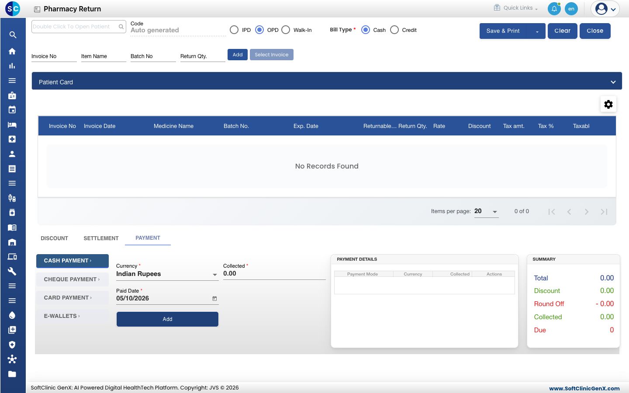The height and width of the screenshot is (393, 629).
Task: Click the Add payment button
Action: point(167,319)
